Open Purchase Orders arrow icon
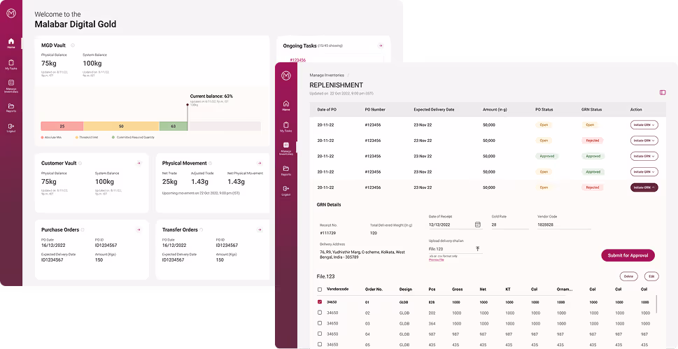The width and height of the screenshot is (678, 349). pos(139,229)
